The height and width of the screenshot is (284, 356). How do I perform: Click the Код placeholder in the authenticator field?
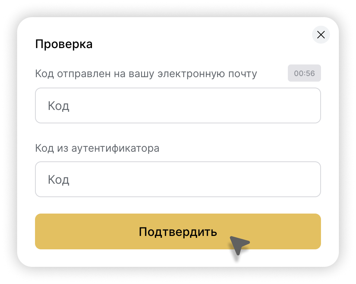coord(58,180)
